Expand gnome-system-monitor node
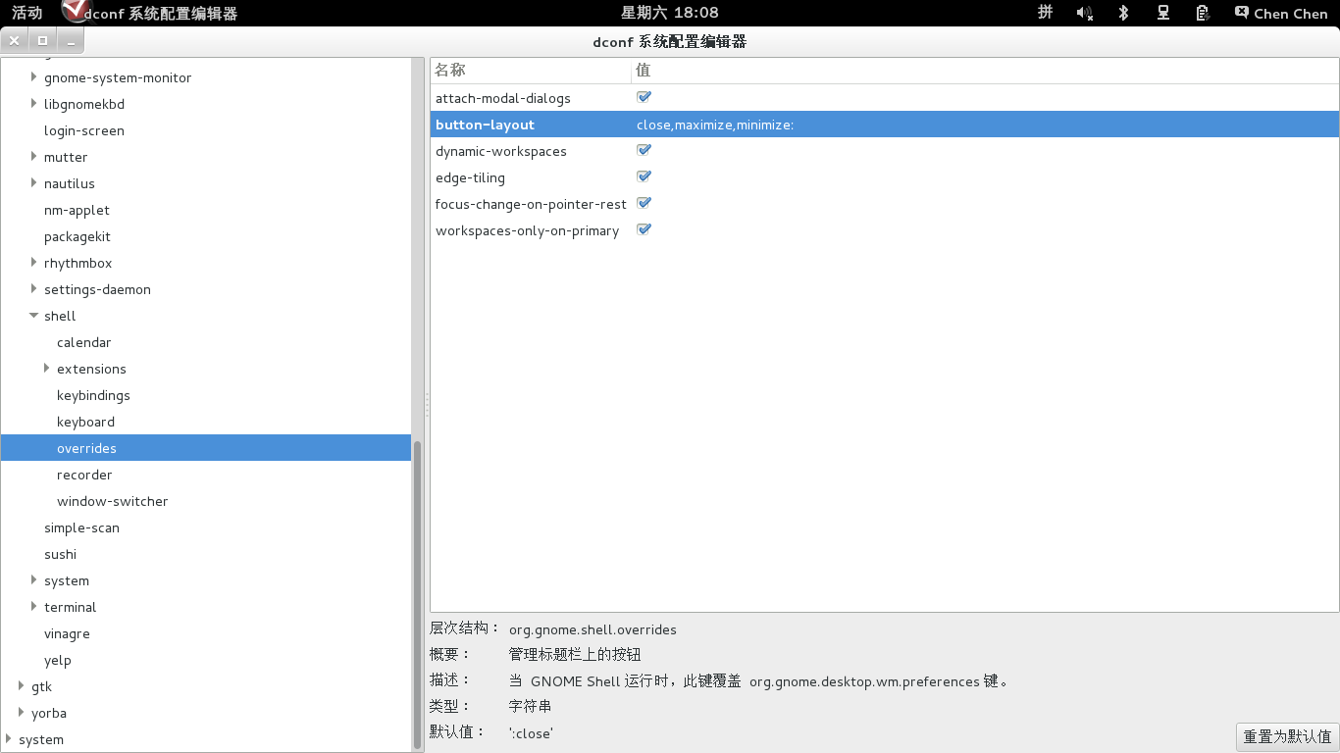 [x=34, y=77]
